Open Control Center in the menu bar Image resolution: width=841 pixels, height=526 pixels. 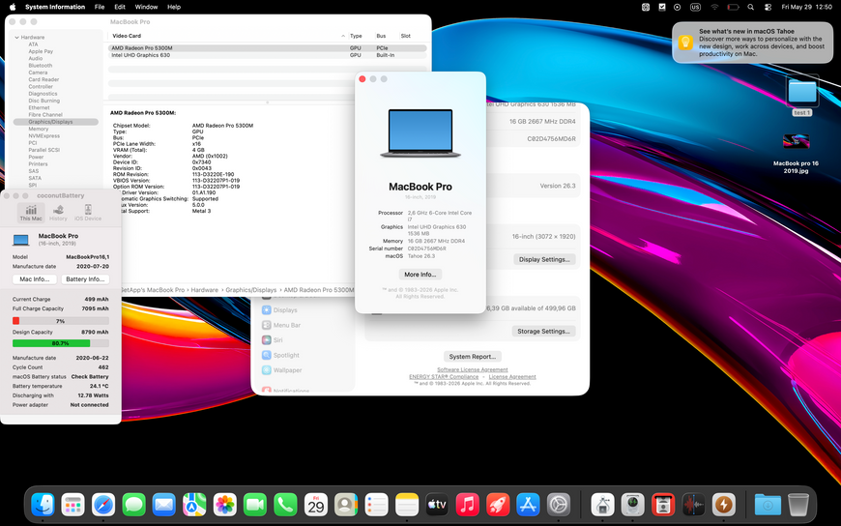tap(768, 7)
